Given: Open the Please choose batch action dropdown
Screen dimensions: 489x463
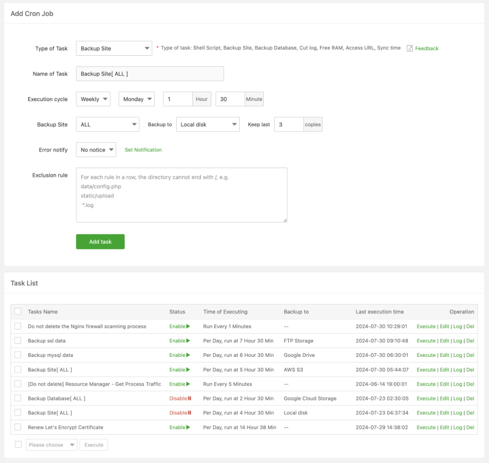Looking at the screenshot, I should click(x=51, y=445).
